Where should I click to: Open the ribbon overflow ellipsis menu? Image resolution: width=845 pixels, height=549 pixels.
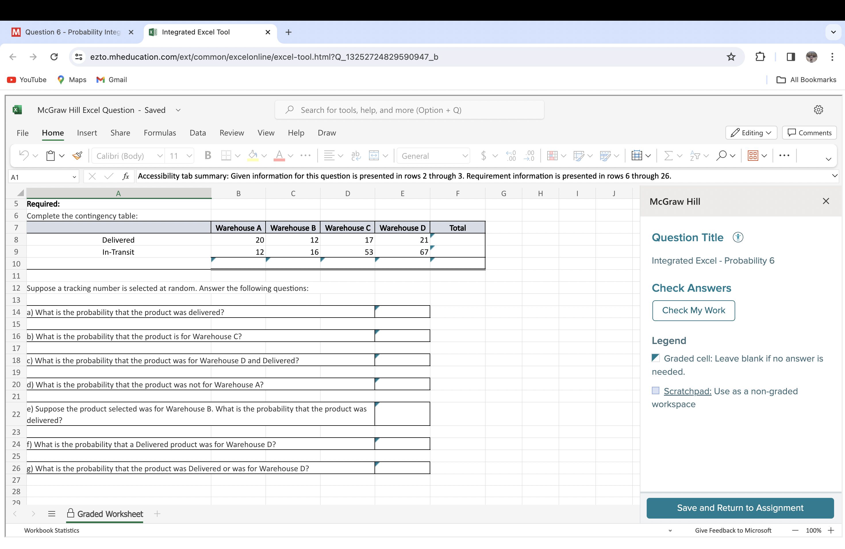click(784, 155)
